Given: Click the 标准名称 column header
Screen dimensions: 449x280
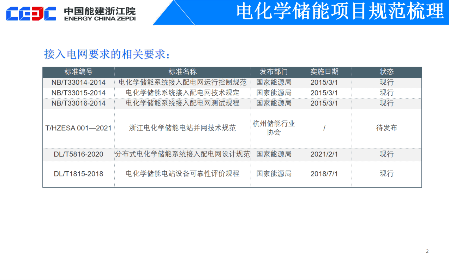Looking at the screenshot, I should point(182,72).
